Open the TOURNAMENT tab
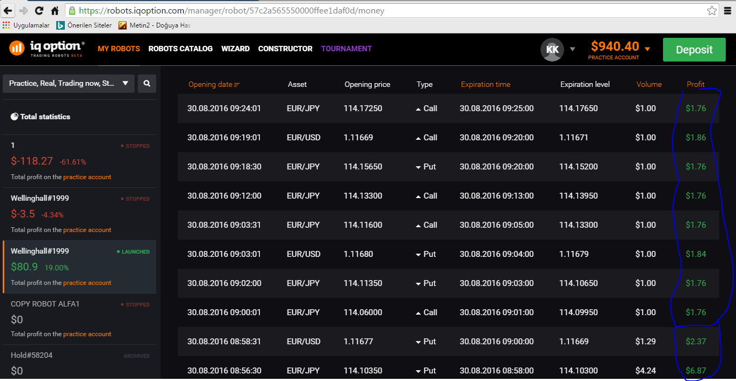 (x=346, y=49)
